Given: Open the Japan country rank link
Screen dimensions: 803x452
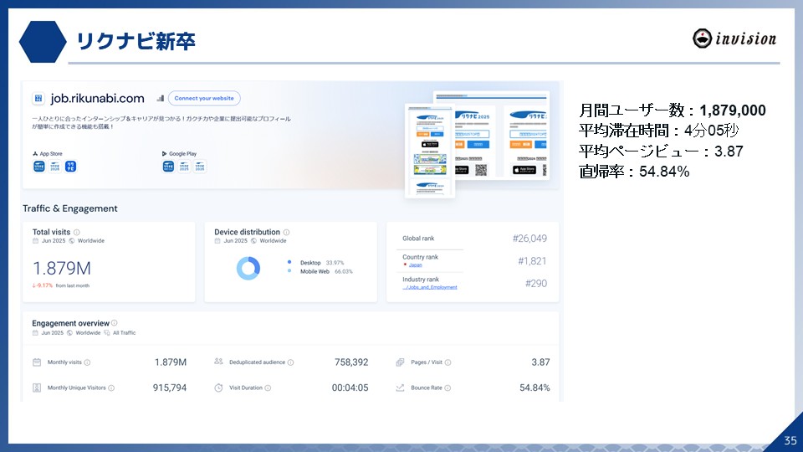Looking at the screenshot, I should (416, 265).
